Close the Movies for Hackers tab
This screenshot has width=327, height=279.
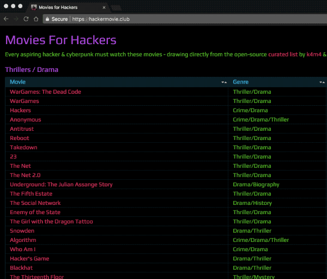[104, 8]
